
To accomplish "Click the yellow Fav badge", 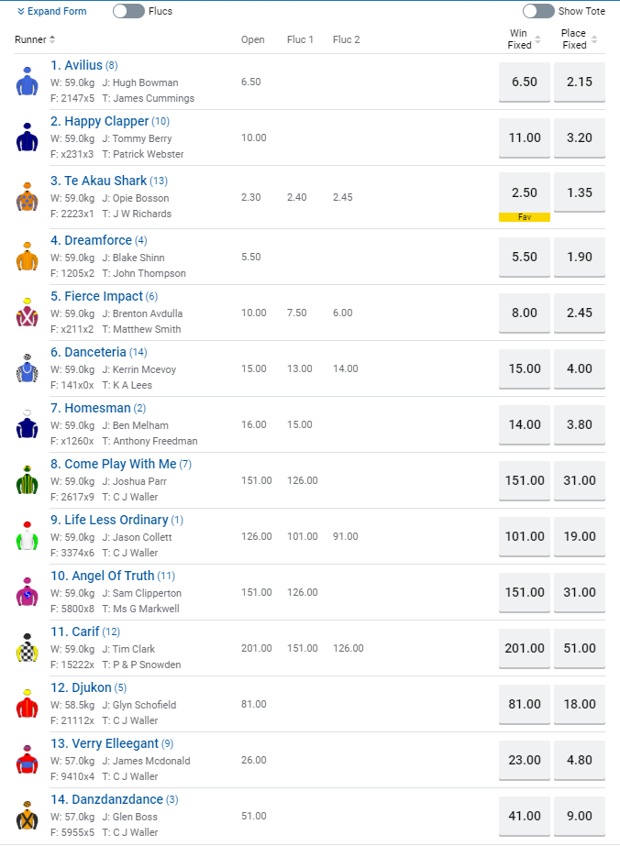I will coord(525,217).
